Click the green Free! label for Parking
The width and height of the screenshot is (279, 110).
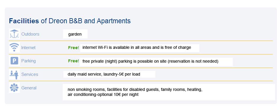(x=73, y=61)
